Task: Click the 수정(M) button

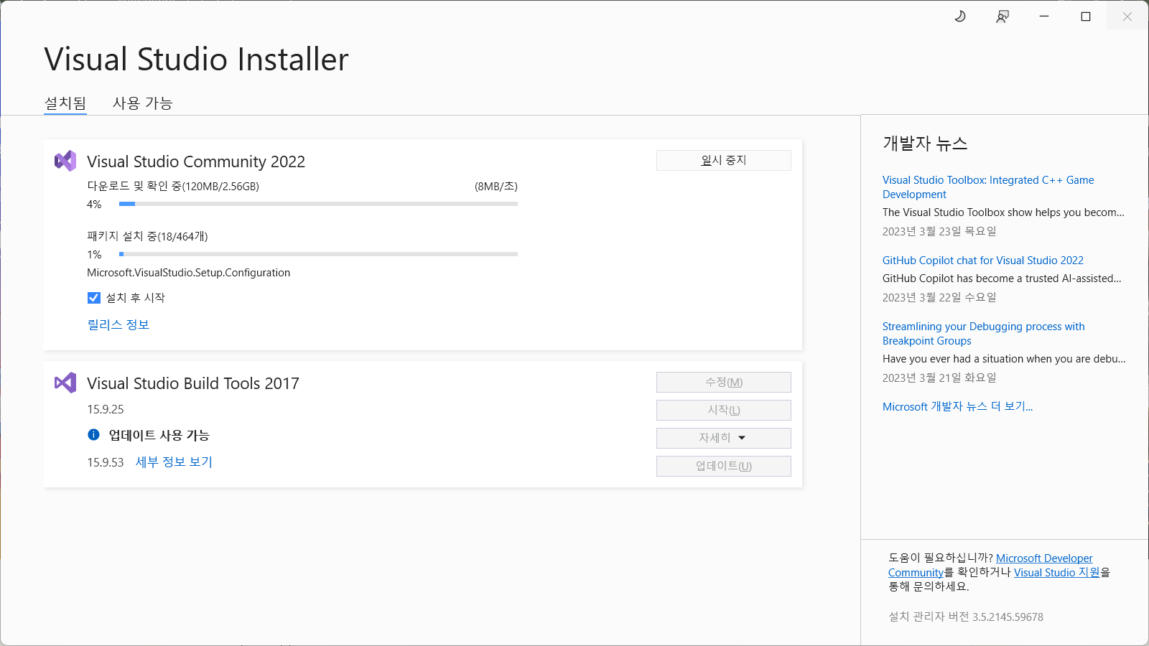Action: (724, 382)
